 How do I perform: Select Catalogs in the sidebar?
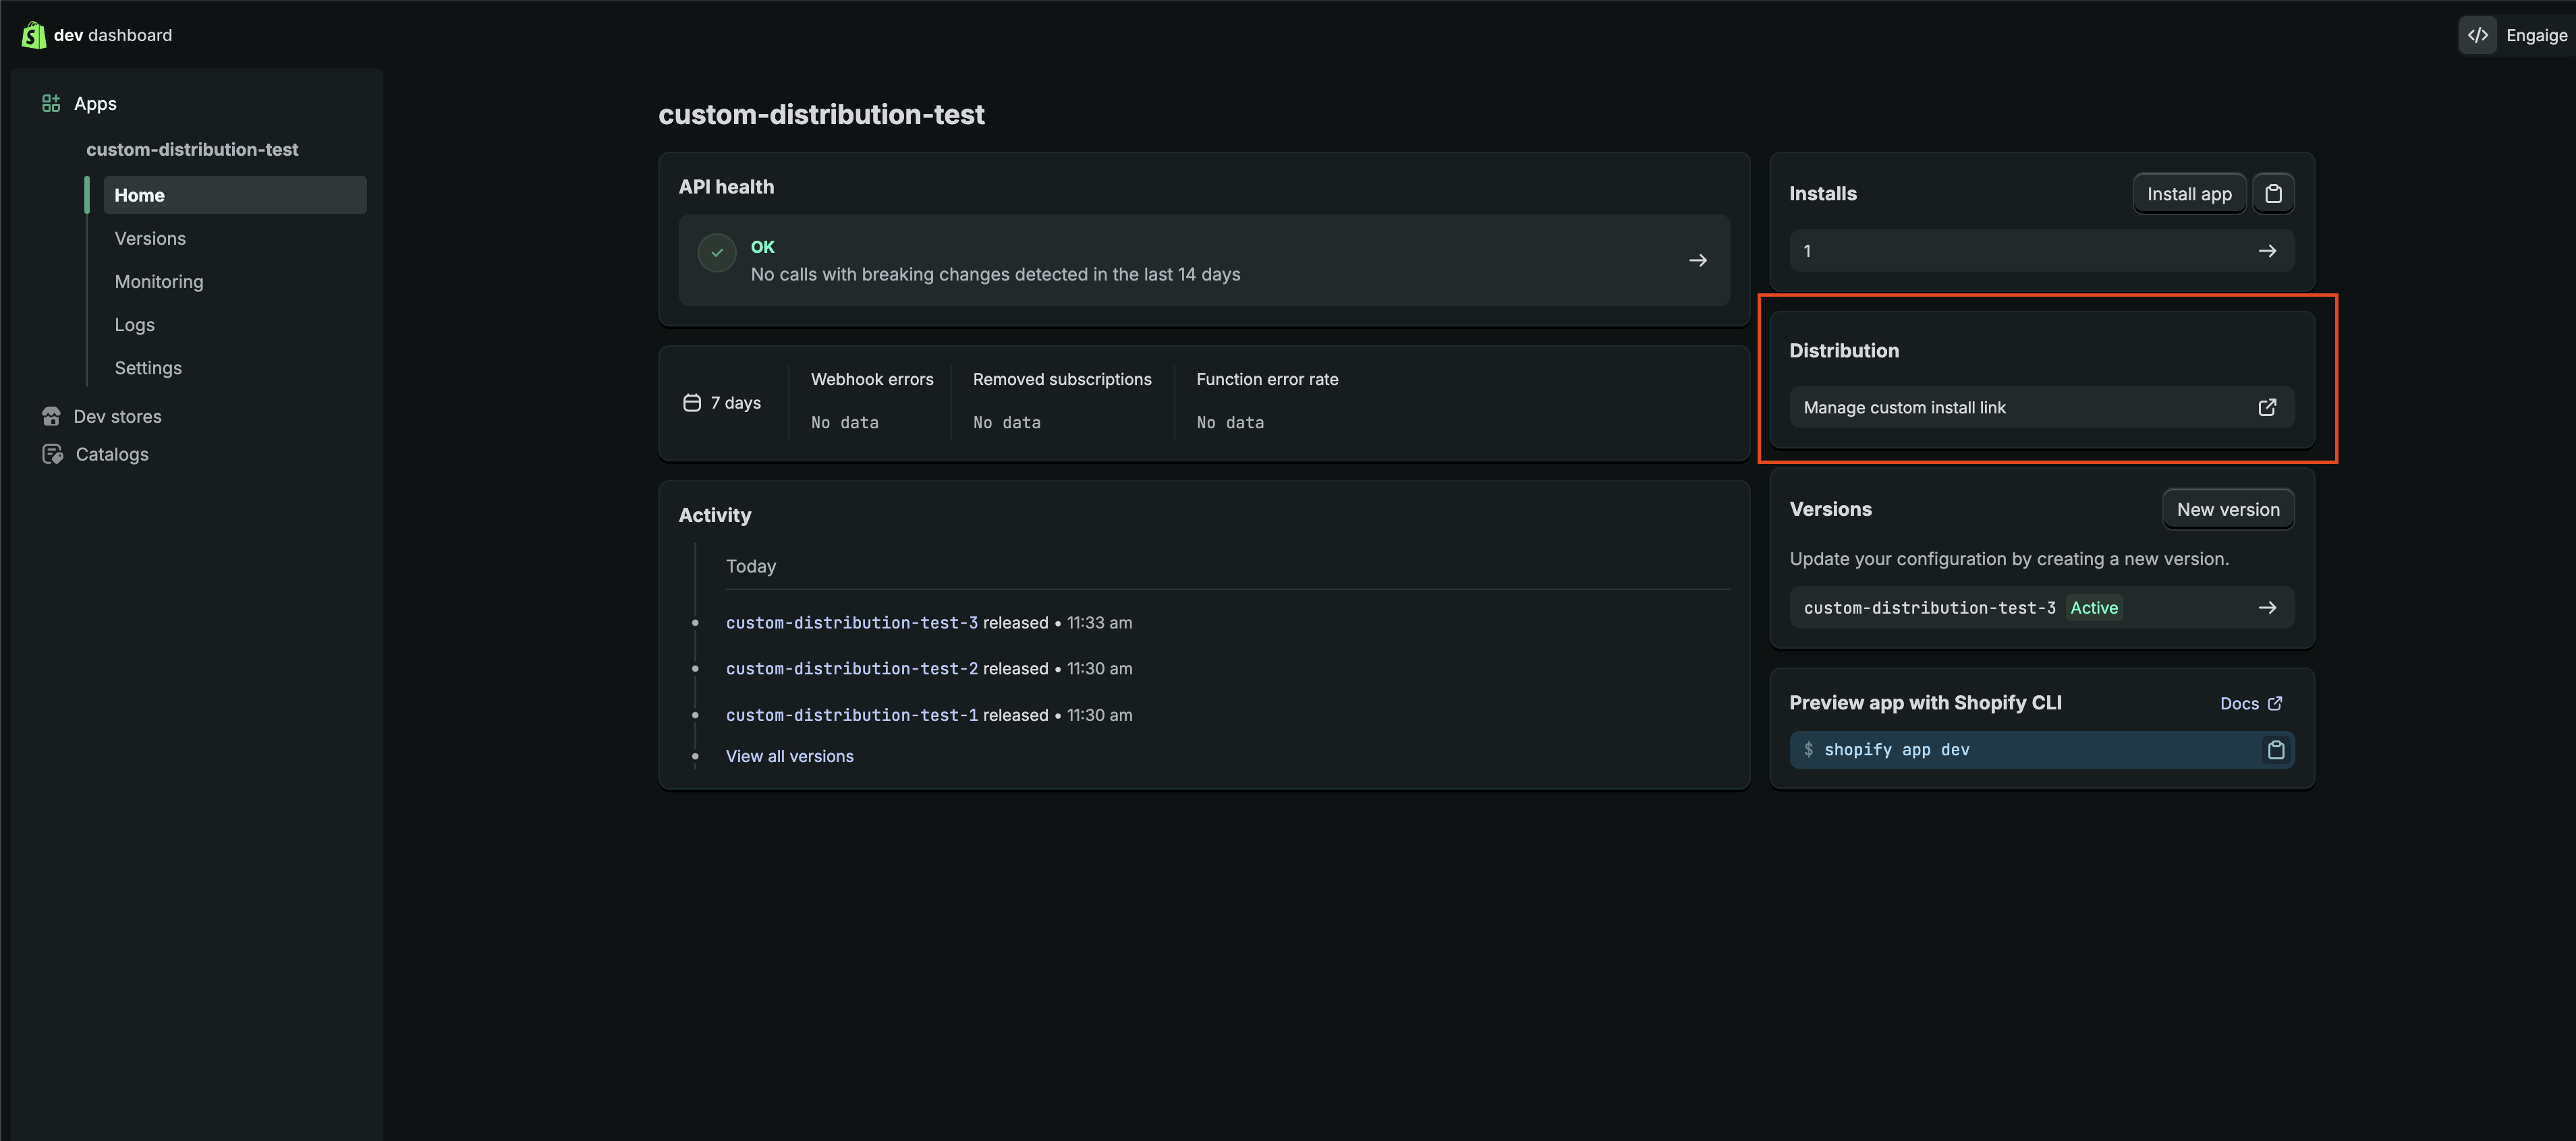point(112,455)
